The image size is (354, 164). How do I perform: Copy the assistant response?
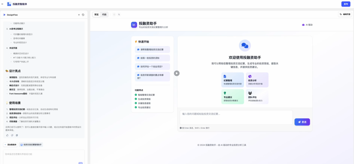[x=17, y=135]
